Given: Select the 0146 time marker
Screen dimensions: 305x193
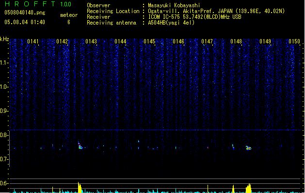Looking at the screenshot, I should [178, 41].
